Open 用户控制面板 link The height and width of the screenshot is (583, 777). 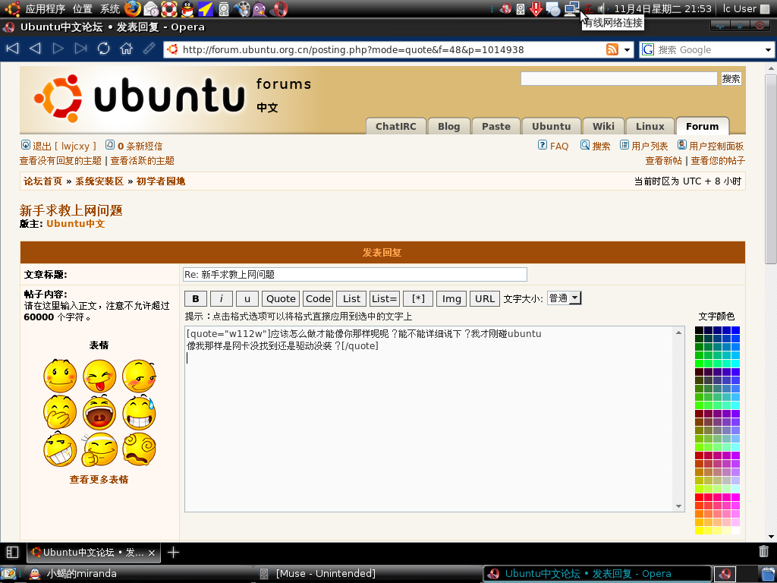point(710,146)
